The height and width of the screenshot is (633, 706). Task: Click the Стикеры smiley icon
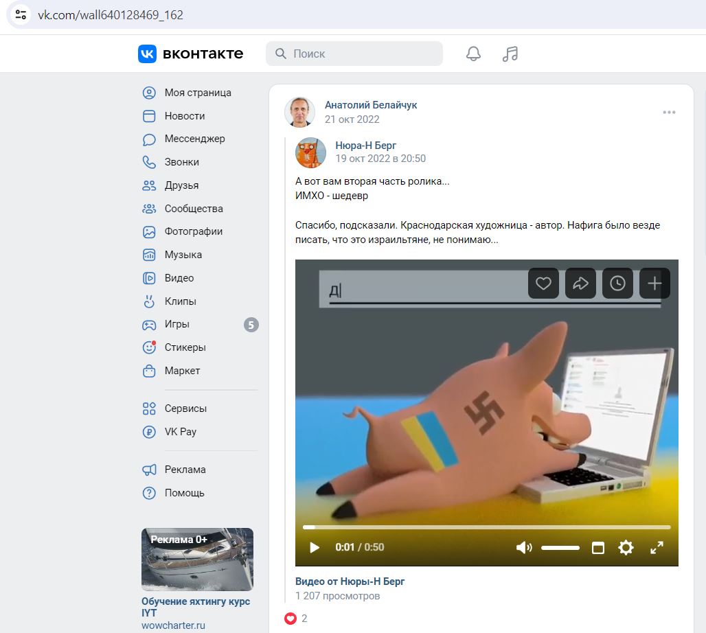pos(149,347)
